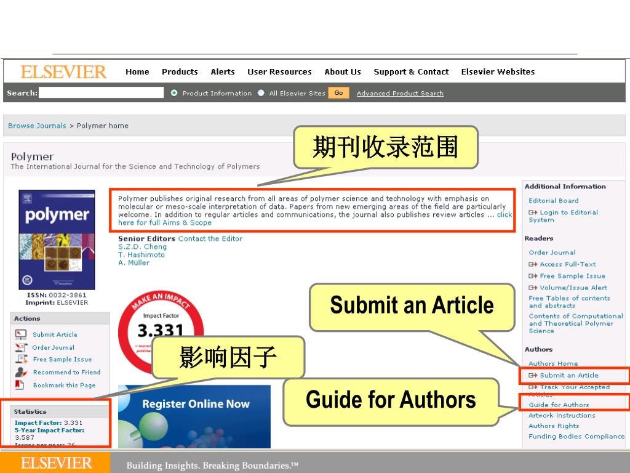Select the Product Information radio button
Image resolution: width=630 pixels, height=473 pixels.
tap(174, 93)
